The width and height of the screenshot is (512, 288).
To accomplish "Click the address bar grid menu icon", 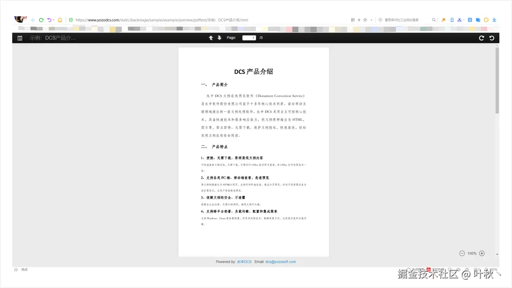I will (x=353, y=20).
